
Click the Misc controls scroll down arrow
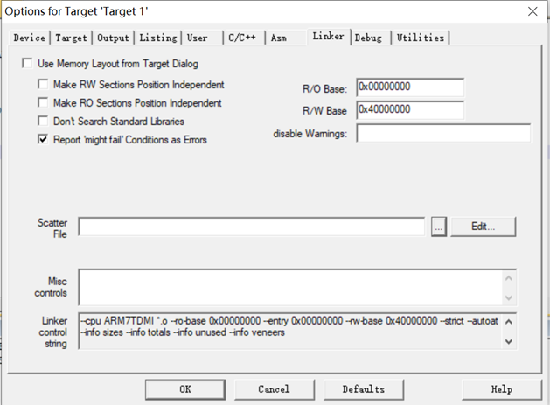point(509,298)
